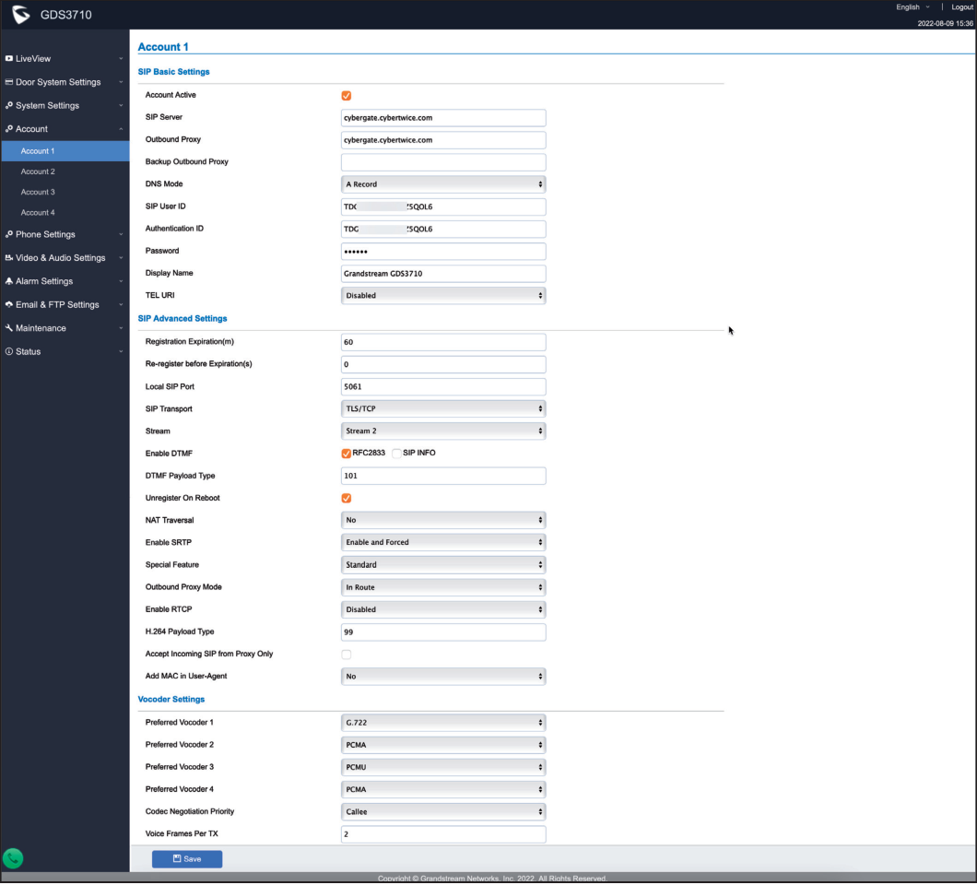977x885 pixels.
Task: Uncheck the Account Active checkbox
Action: (346, 95)
